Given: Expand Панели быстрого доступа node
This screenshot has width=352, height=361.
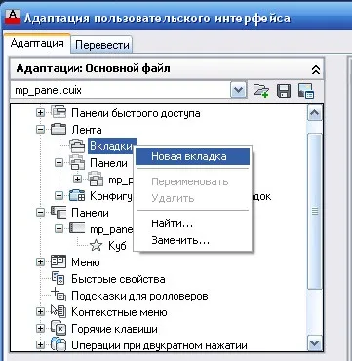Looking at the screenshot, I should click(40, 113).
